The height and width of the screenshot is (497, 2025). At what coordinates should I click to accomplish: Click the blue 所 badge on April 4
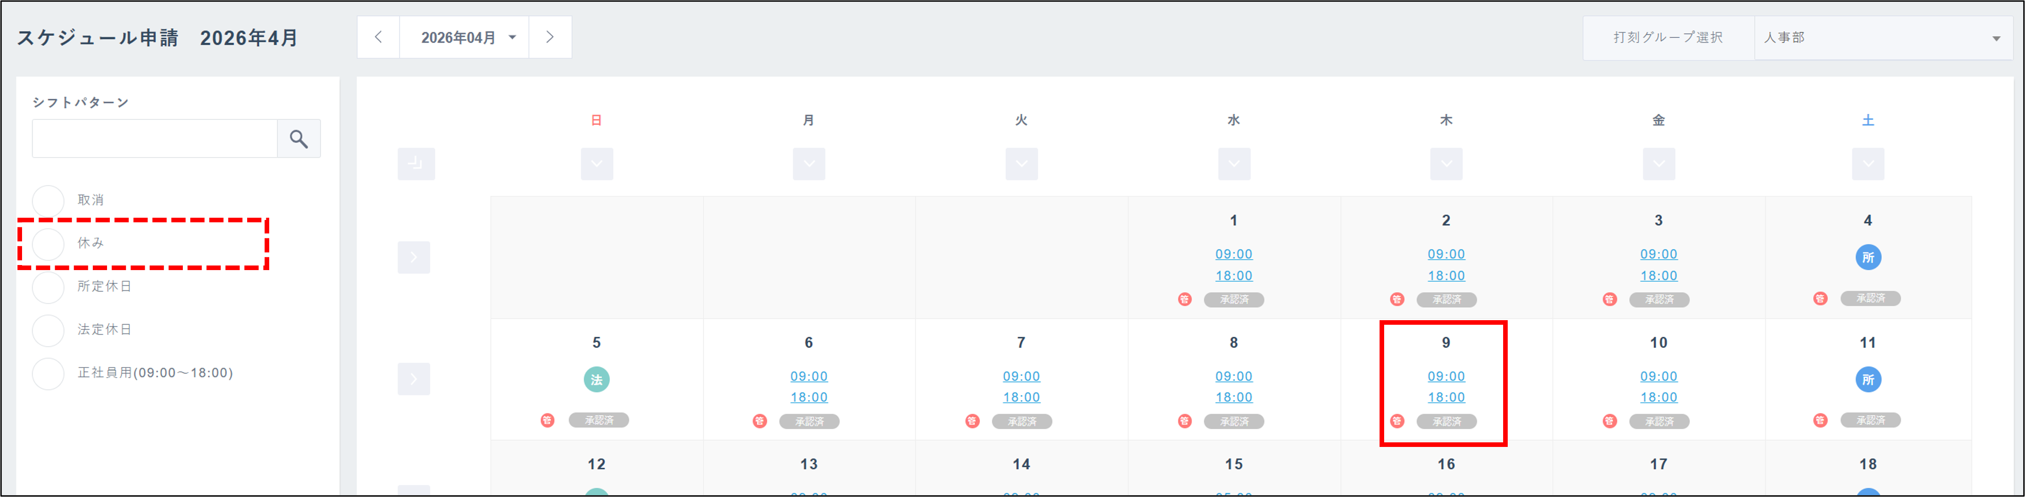coord(1868,257)
